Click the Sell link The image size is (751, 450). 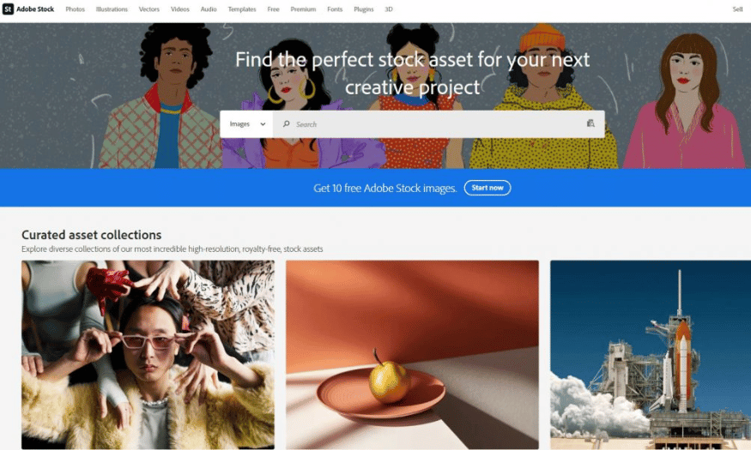point(737,9)
